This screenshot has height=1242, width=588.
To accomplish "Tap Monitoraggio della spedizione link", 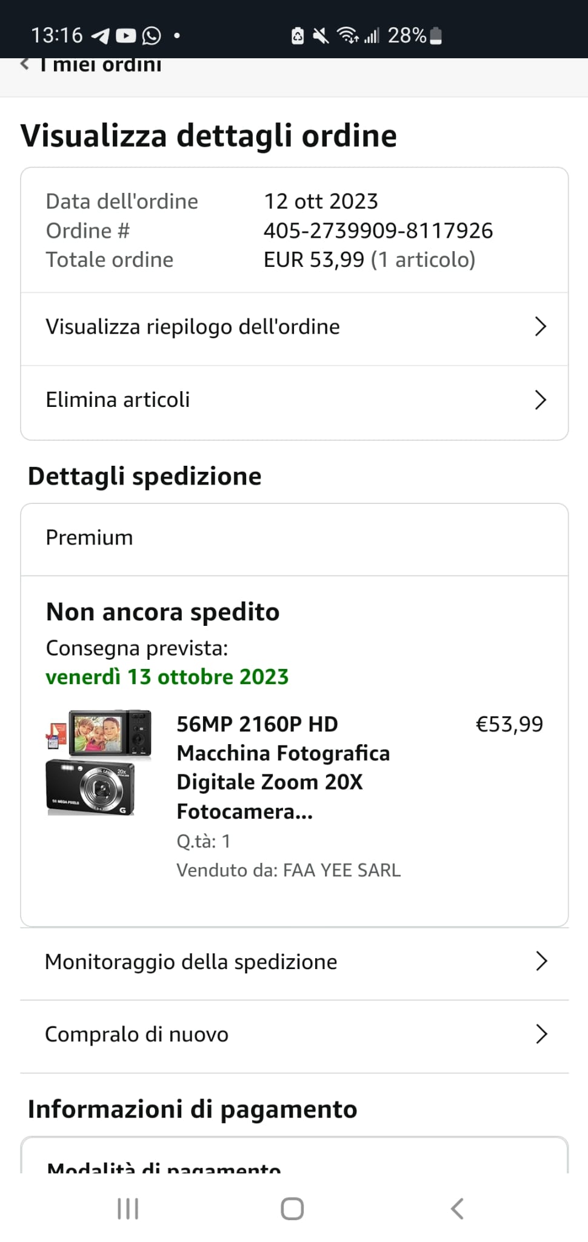I will coord(191,962).
